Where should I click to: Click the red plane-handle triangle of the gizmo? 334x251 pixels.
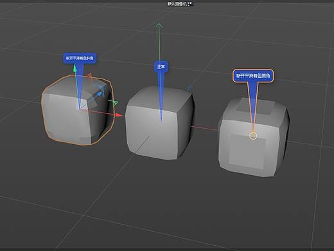[x=91, y=75]
